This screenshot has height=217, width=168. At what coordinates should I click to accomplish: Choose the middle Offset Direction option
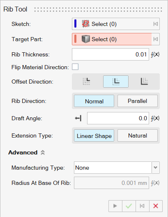116,82
